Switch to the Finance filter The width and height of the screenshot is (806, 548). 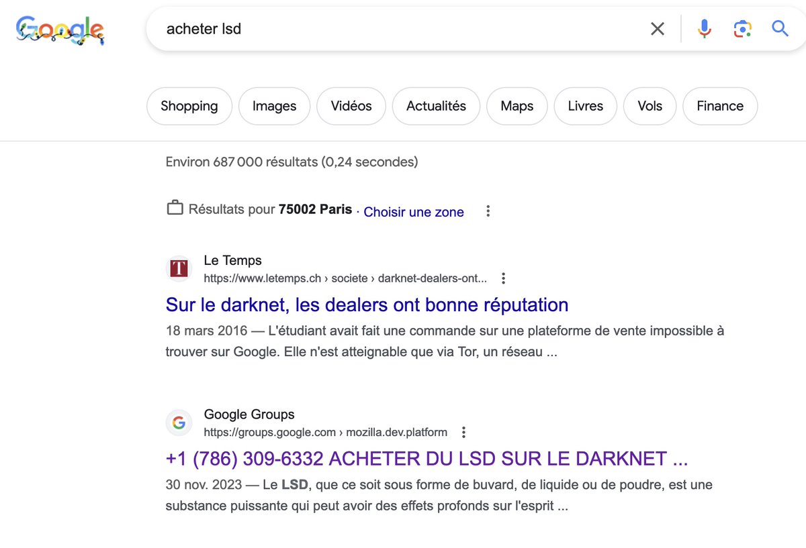point(720,106)
